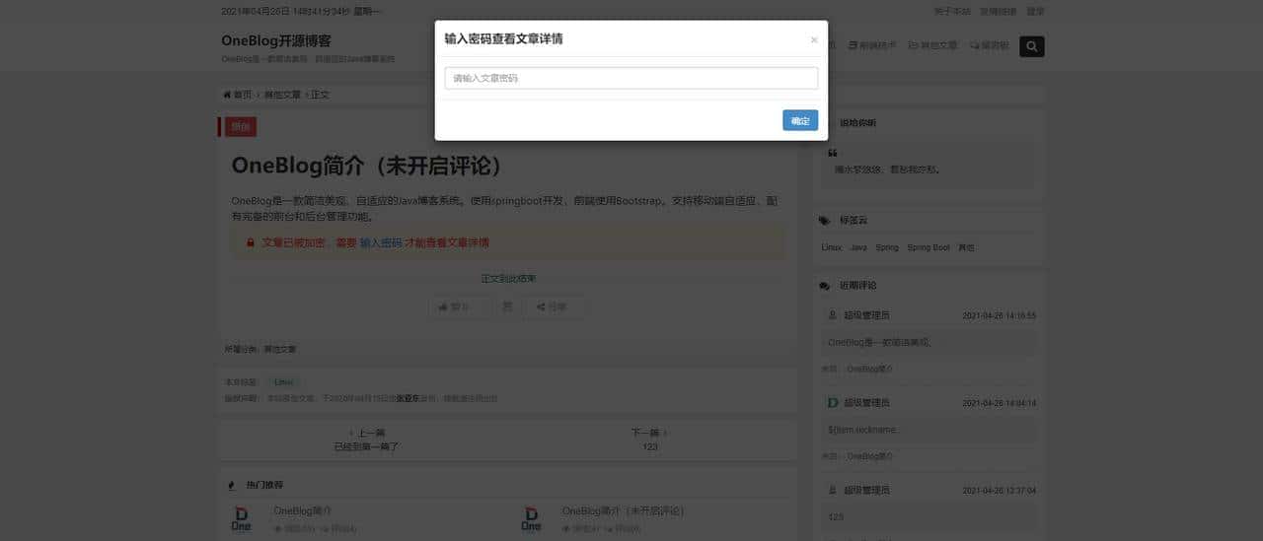Select the Spring tag in tag cloud
The width and height of the screenshot is (1263, 541).
pos(887,247)
